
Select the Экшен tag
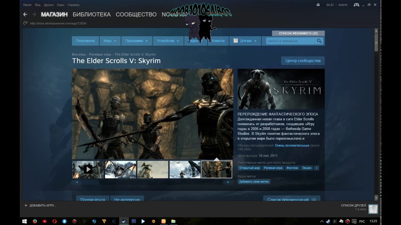pos(307,168)
